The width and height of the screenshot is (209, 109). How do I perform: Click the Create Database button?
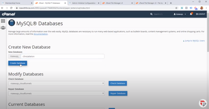click(18, 63)
